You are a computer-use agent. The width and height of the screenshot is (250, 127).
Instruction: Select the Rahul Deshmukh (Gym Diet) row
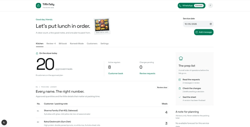tap(102, 123)
